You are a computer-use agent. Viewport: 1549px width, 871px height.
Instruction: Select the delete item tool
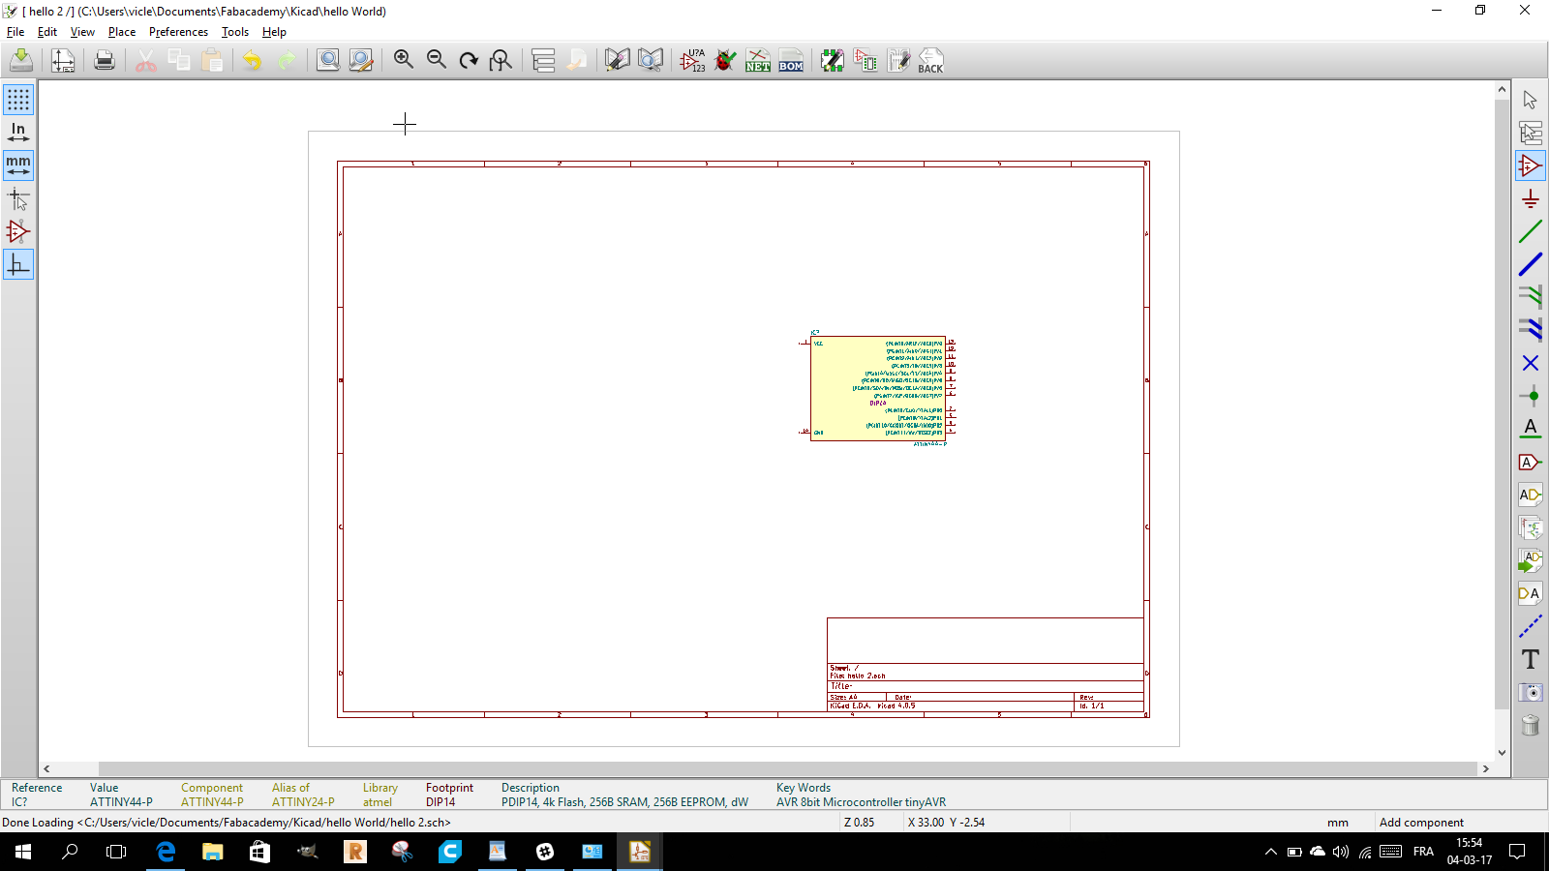(x=1531, y=725)
